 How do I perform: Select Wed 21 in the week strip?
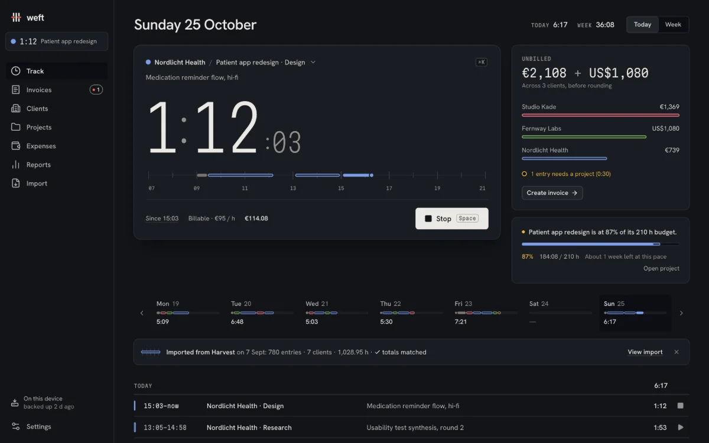pos(336,312)
